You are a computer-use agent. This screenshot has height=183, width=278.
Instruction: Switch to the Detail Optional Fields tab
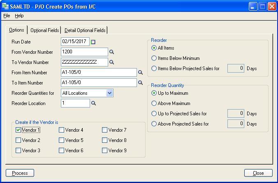[85, 30]
